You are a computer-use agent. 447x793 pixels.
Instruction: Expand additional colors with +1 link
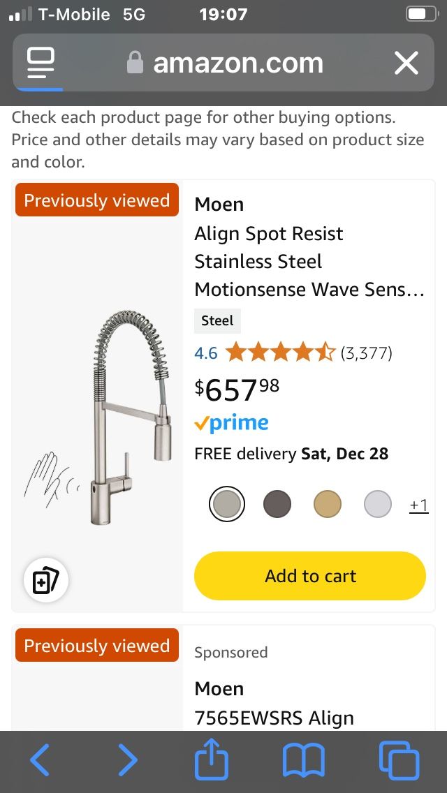418,505
